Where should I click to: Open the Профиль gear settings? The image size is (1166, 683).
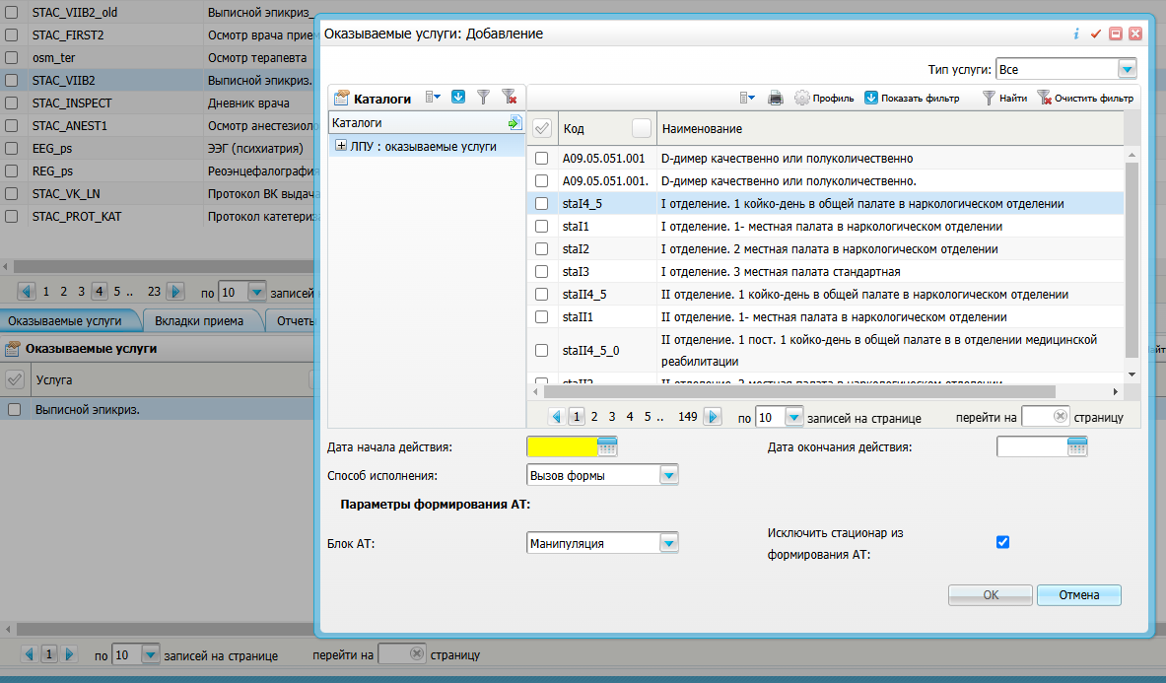824,98
